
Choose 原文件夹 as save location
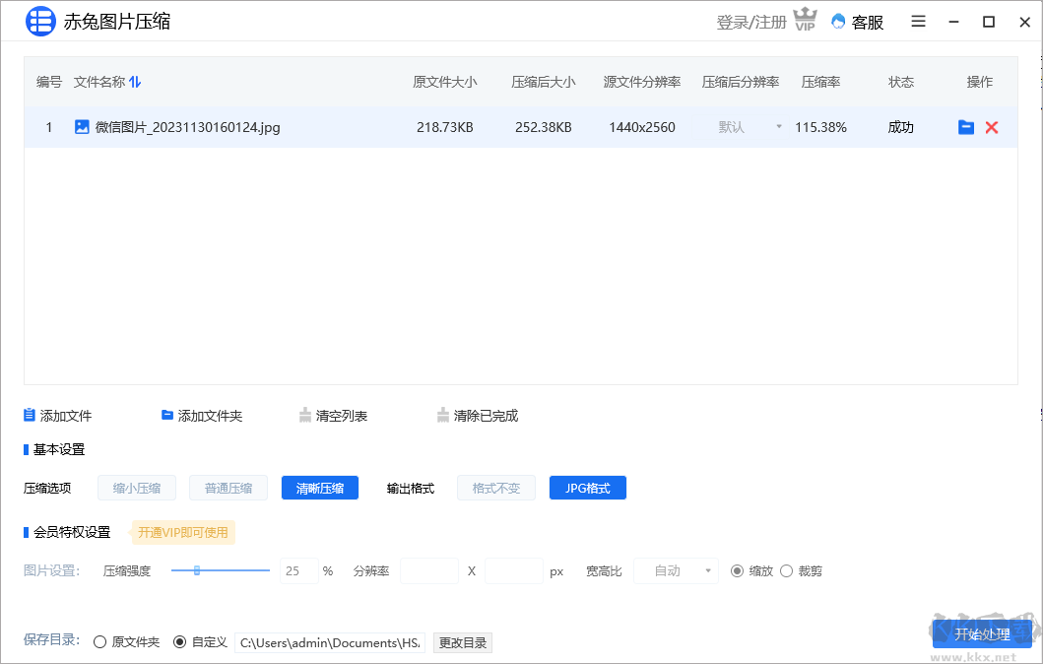point(98,642)
